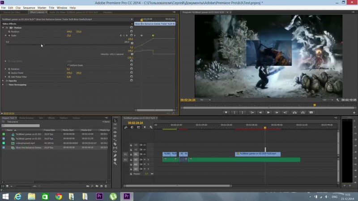The width and height of the screenshot is (358, 201).
Task: Play the Program Monitor
Action: pos(268,113)
